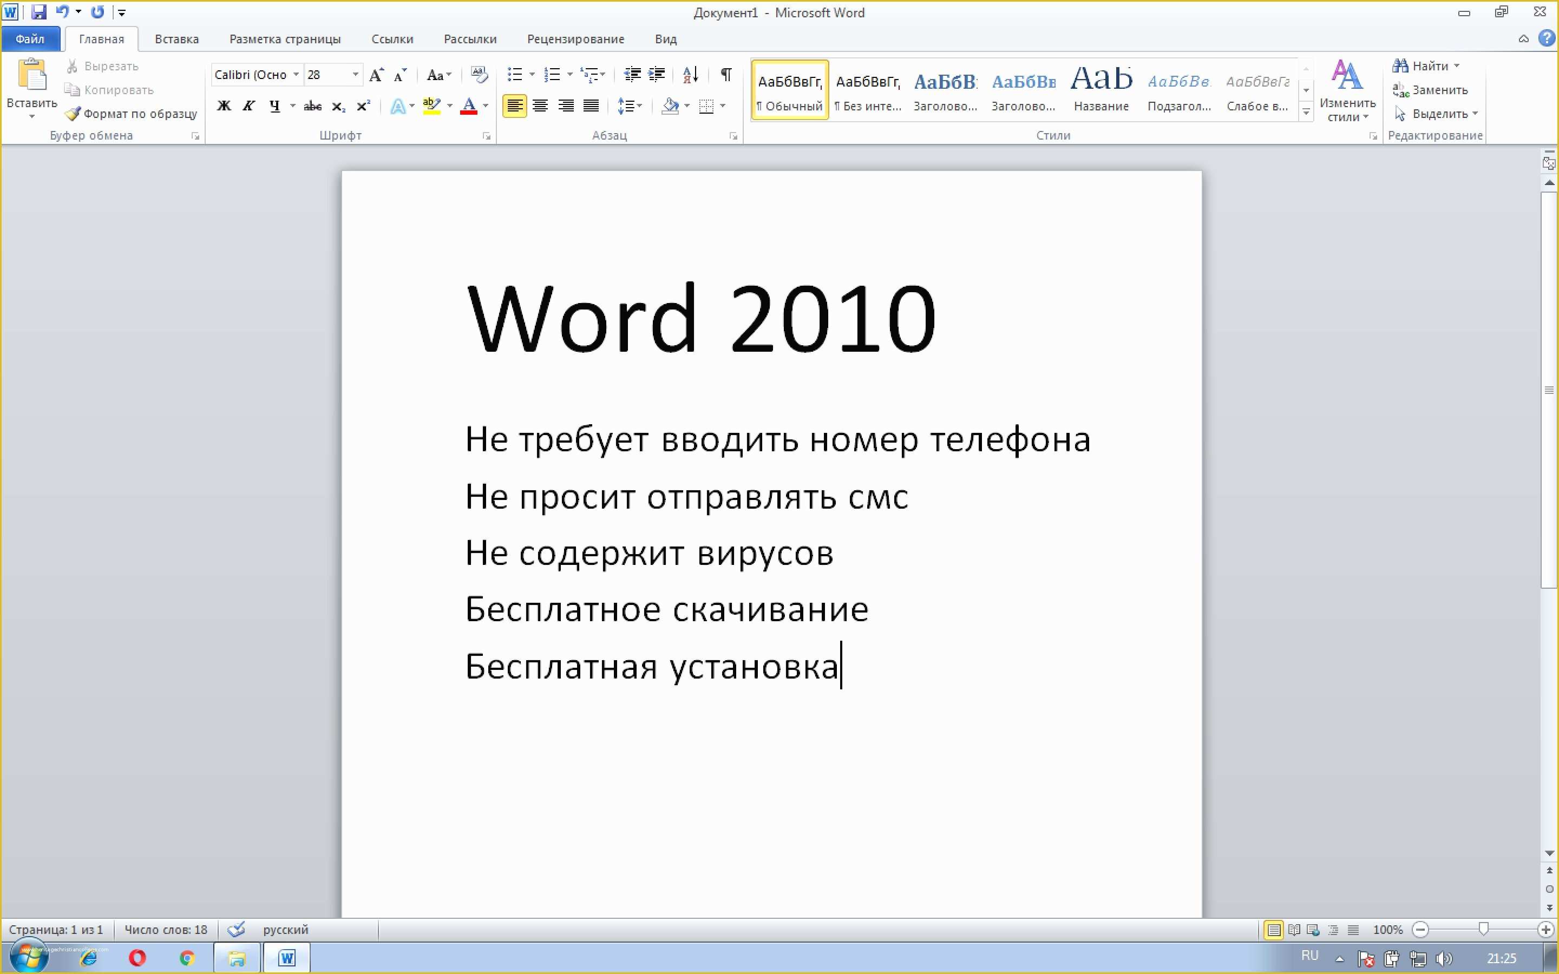Open Opera from the taskbar
This screenshot has width=1559, height=974.
tap(137, 958)
